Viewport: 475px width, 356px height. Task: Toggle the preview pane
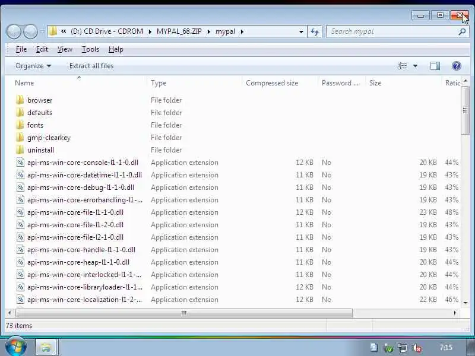pyautogui.click(x=435, y=66)
